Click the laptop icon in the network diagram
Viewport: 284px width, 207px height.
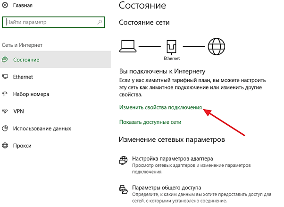coord(128,46)
